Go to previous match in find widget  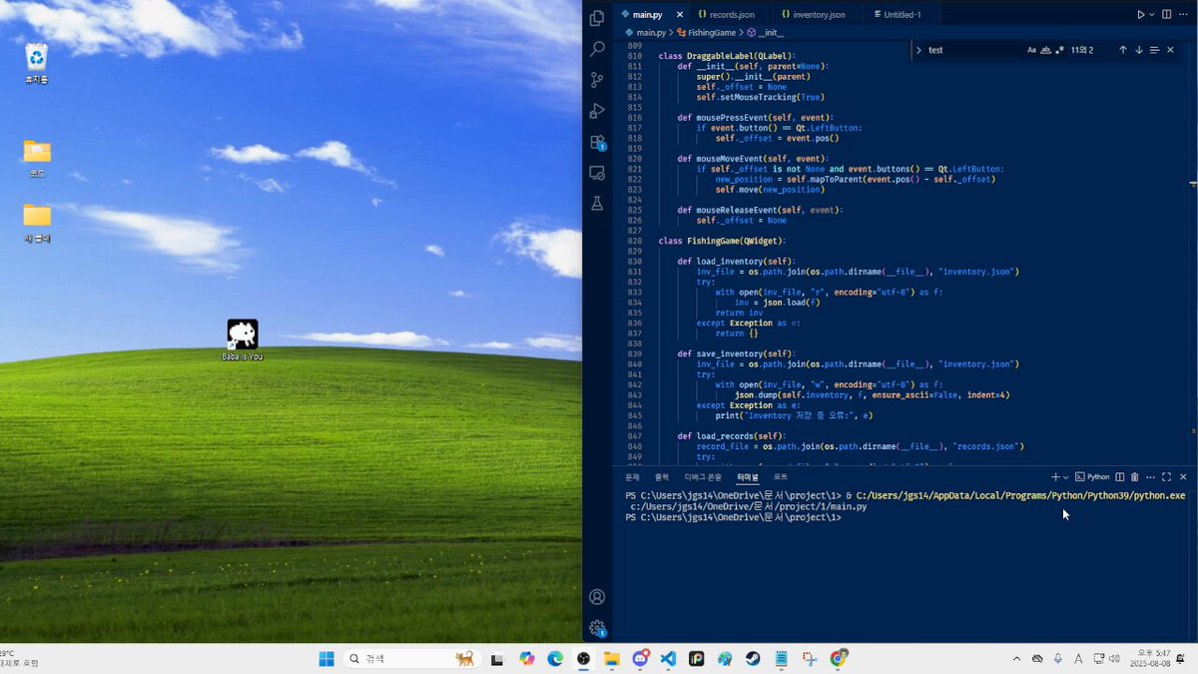coord(1122,50)
